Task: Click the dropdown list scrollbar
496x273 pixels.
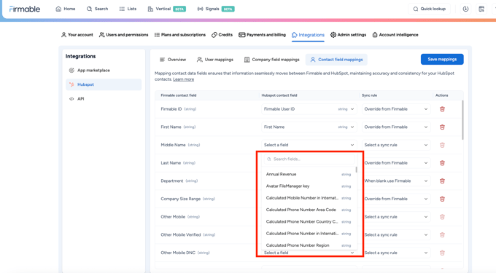Action: (356, 170)
